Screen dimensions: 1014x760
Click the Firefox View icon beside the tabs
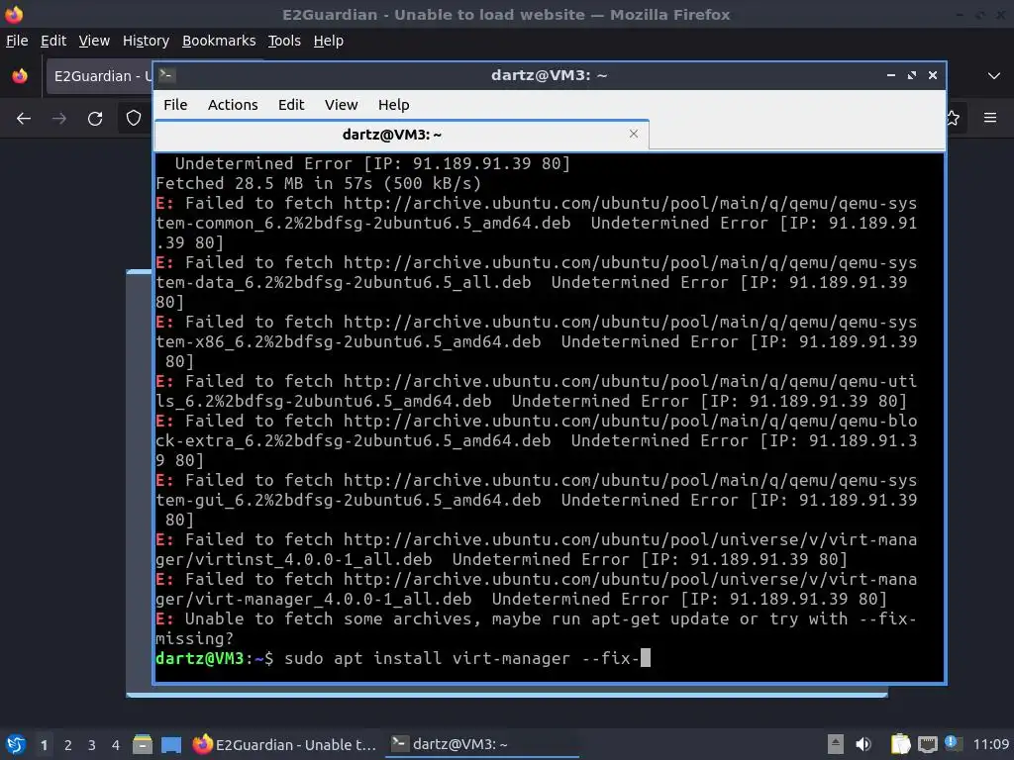point(20,76)
